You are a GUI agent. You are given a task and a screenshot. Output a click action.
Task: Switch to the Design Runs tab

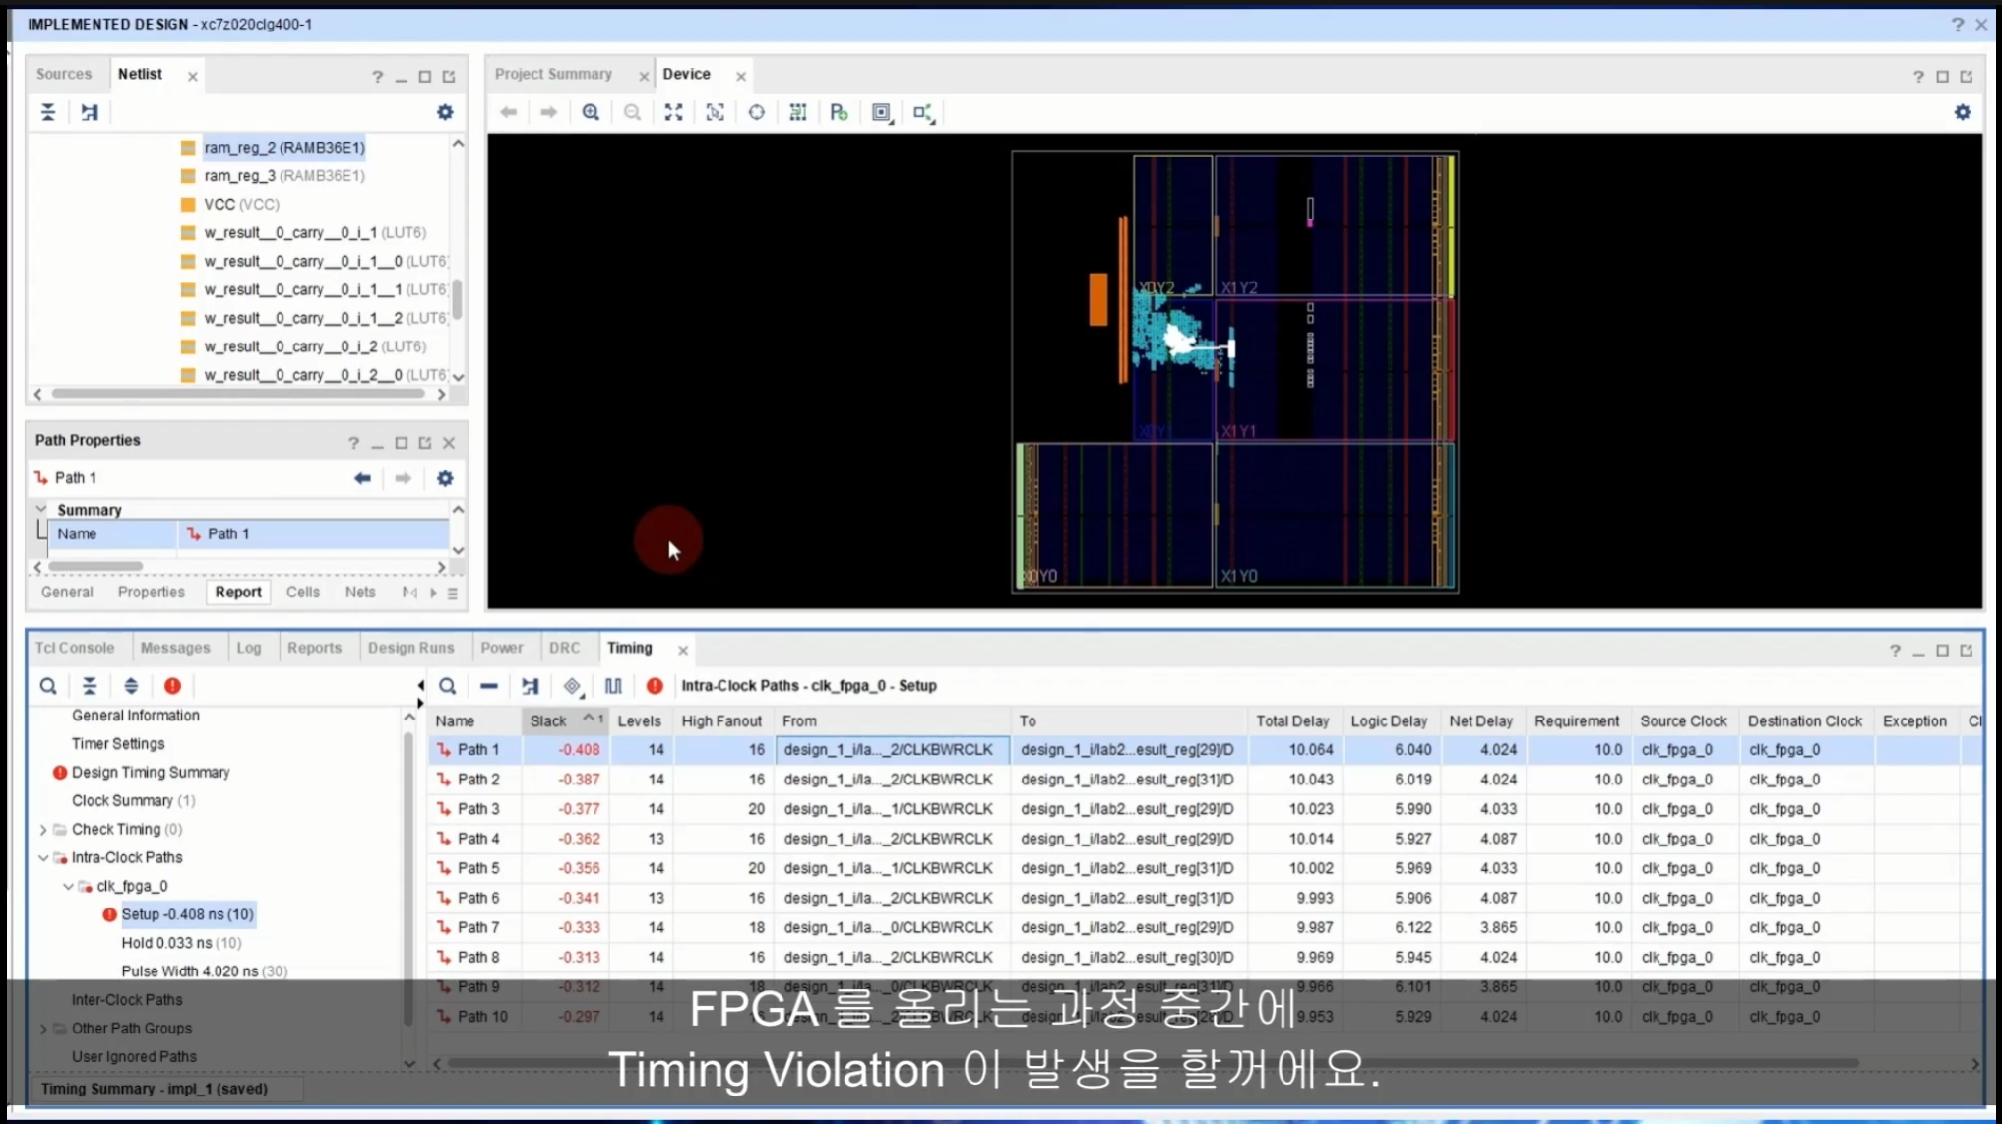410,648
